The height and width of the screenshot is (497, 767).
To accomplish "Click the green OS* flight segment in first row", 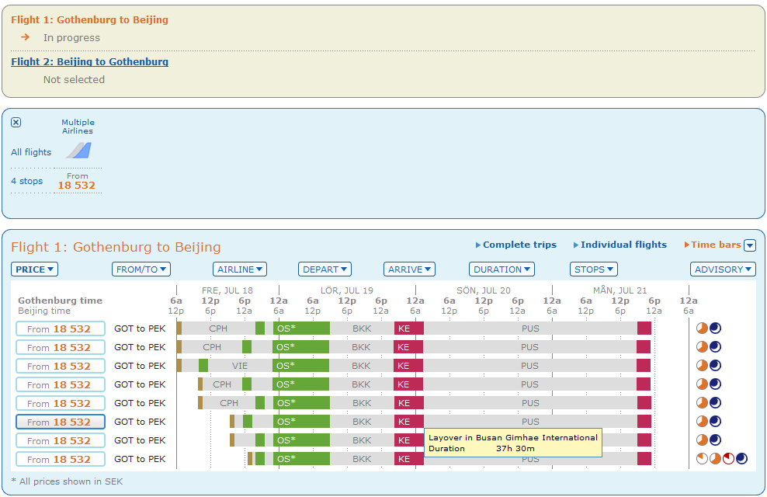I will [x=300, y=328].
